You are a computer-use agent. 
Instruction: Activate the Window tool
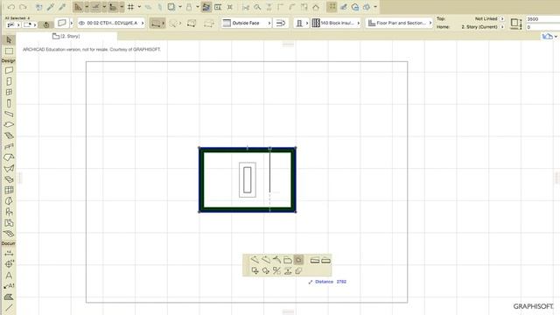click(9, 92)
